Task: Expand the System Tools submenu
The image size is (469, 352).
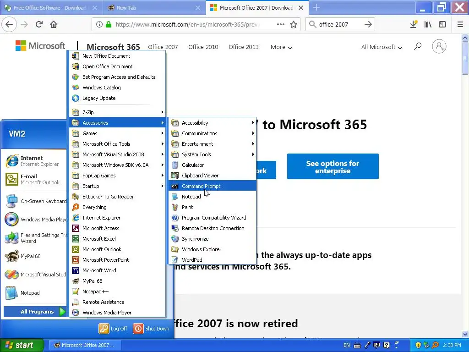Action: pyautogui.click(x=213, y=154)
